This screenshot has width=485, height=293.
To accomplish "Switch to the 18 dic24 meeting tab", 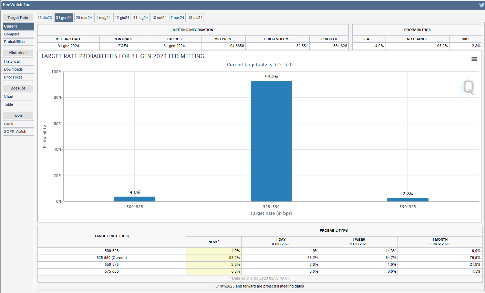I will coord(195,18).
